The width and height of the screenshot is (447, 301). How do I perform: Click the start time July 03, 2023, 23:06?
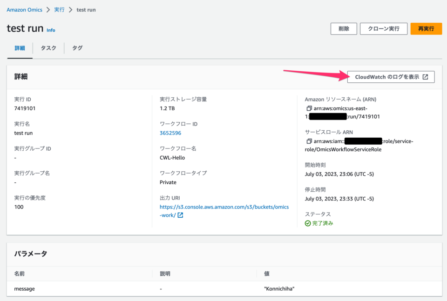[339, 174]
